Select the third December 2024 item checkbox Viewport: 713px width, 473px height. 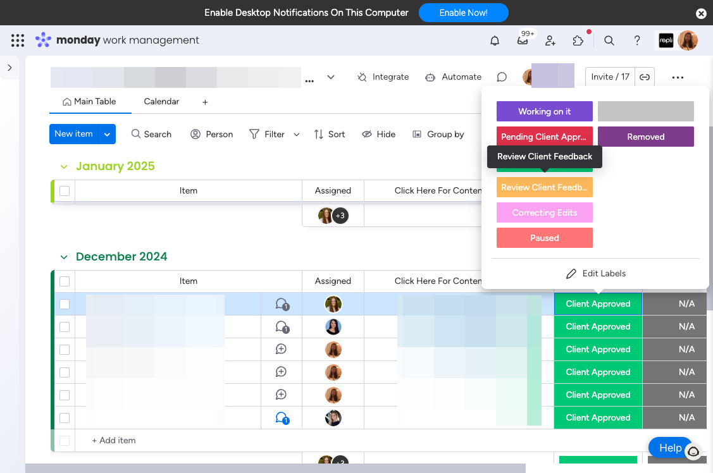(65, 350)
